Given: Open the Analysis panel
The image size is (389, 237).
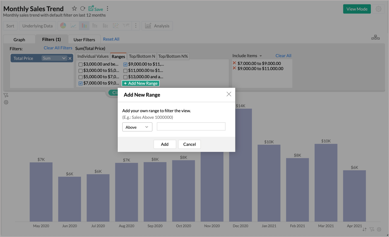Looking at the screenshot, I should tap(157, 26).
